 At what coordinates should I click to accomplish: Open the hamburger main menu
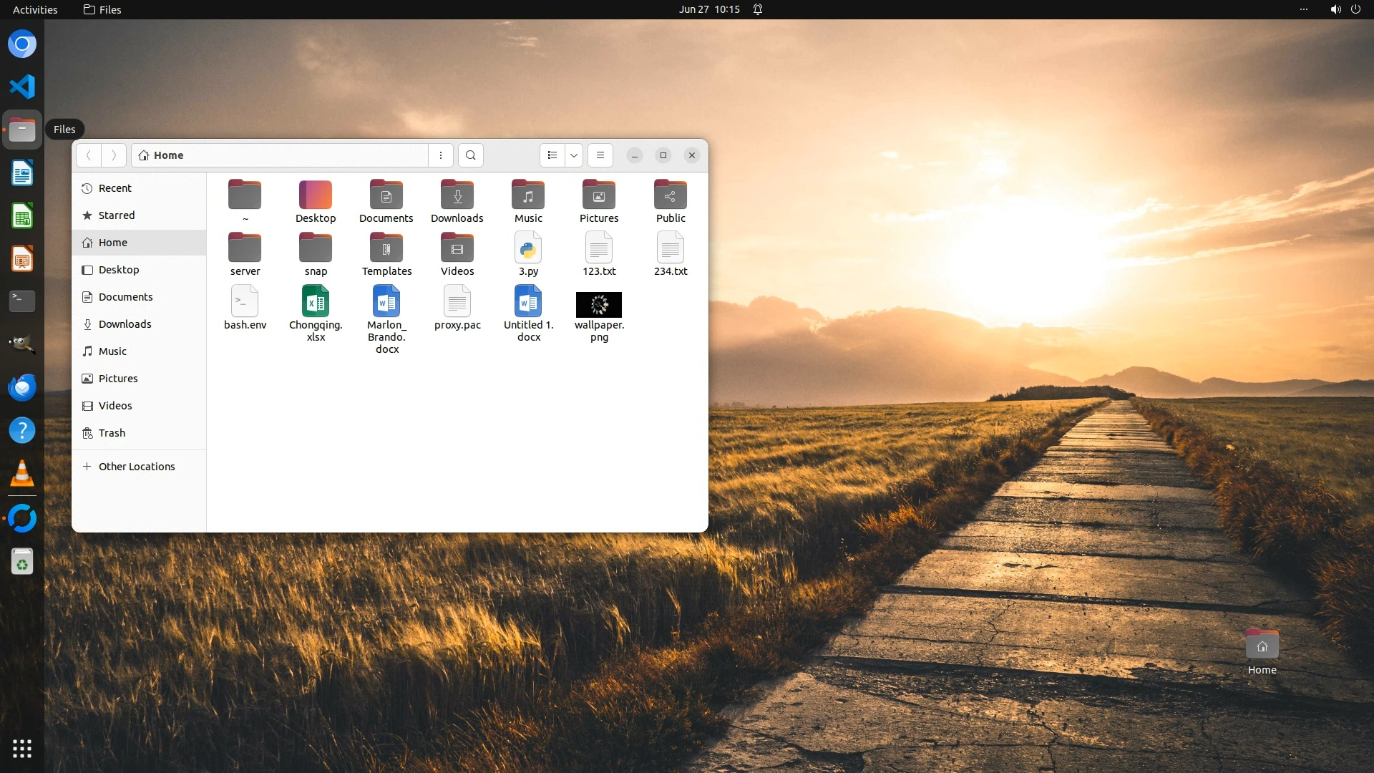(x=600, y=155)
